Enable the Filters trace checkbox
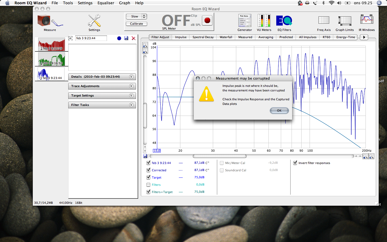 coord(148,185)
